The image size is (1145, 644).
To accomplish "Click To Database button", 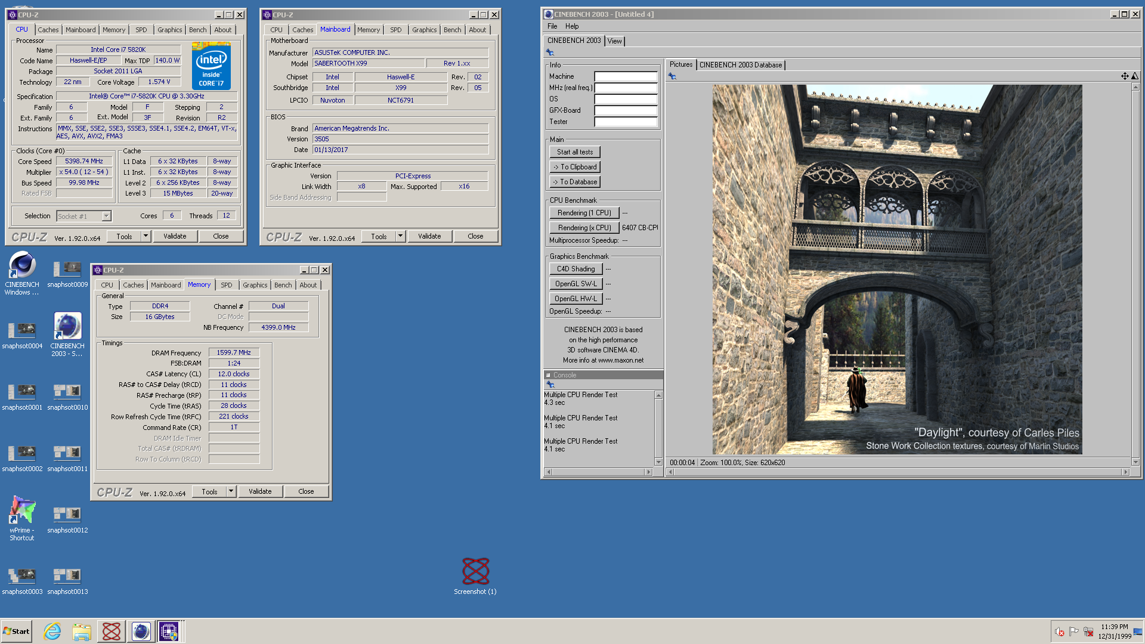I will (575, 182).
